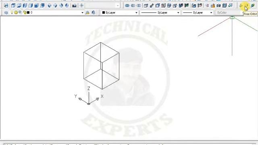This screenshot has width=258, height=145.
Task: Select the Move Faces tool
Action: (x=152, y=6)
